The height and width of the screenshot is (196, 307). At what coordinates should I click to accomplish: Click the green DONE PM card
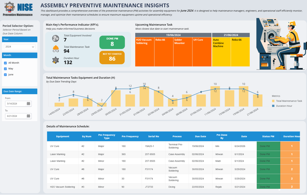pos(112,42)
